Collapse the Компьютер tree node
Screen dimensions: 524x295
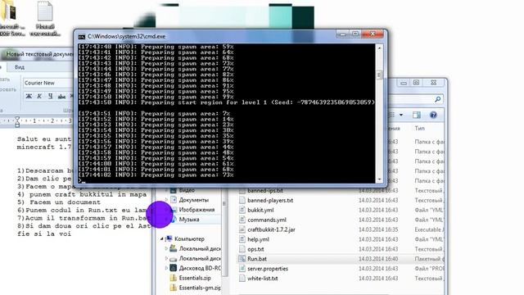(x=162, y=238)
